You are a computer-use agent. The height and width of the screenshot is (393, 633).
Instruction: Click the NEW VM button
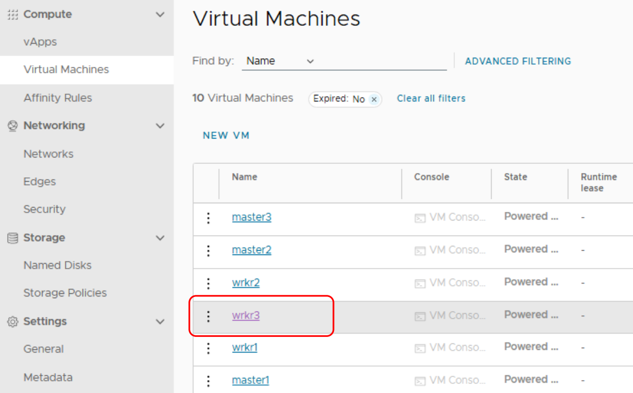coord(226,136)
